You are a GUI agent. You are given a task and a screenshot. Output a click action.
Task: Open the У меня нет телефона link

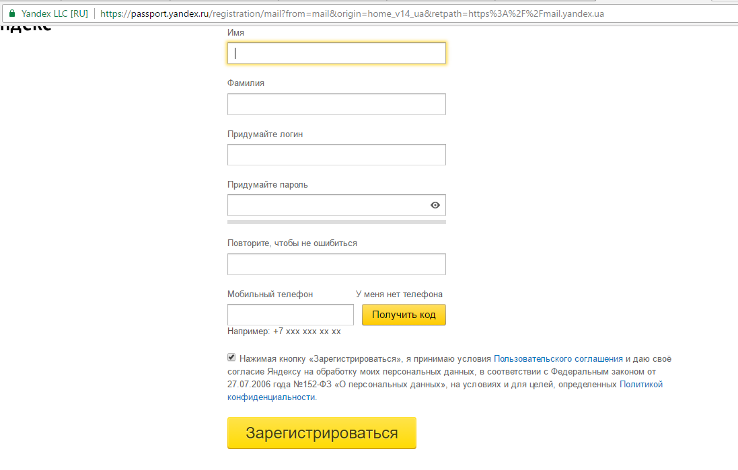[x=399, y=294]
